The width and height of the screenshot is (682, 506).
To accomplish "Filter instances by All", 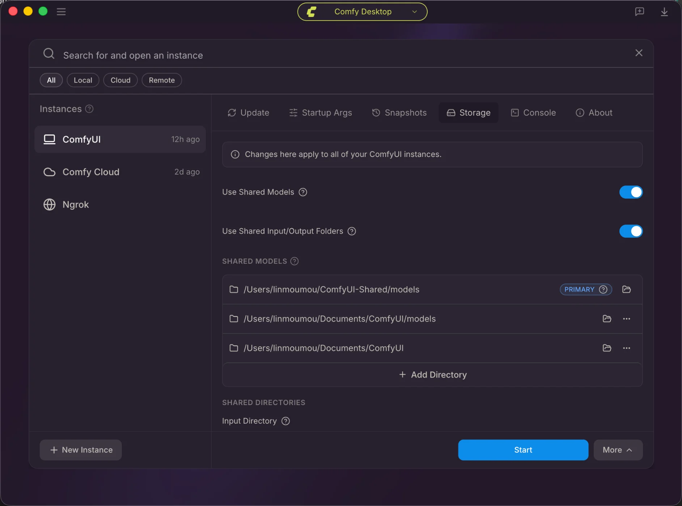I will (51, 80).
